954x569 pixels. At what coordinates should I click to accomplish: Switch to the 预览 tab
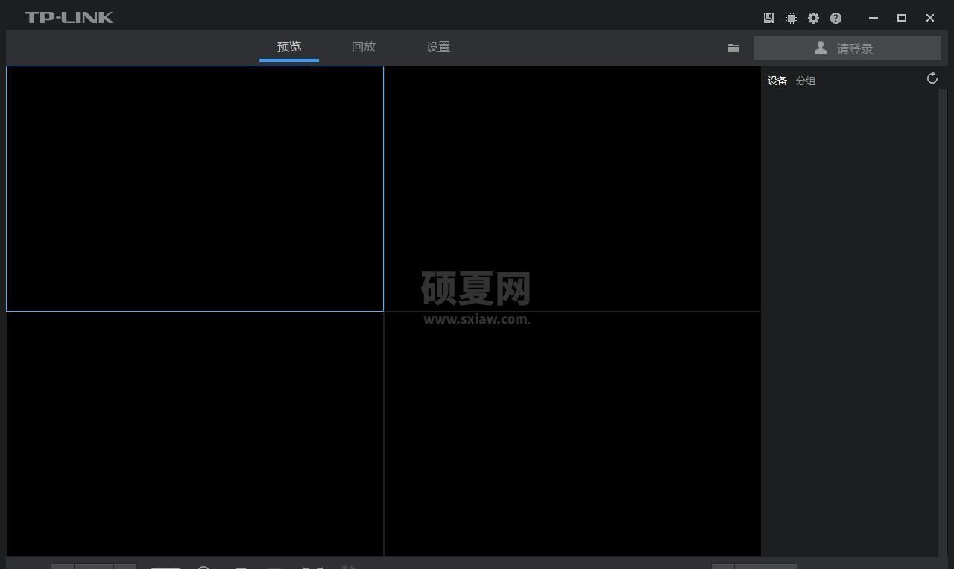[289, 47]
